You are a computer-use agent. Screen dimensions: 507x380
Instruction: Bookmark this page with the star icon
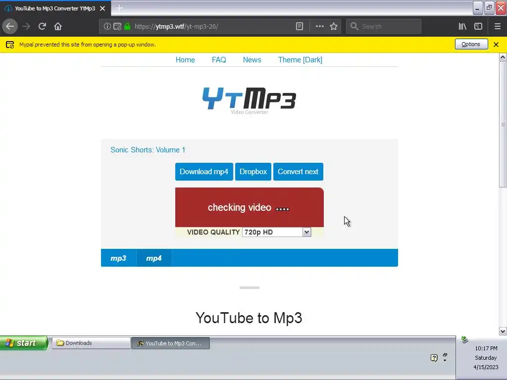334,26
